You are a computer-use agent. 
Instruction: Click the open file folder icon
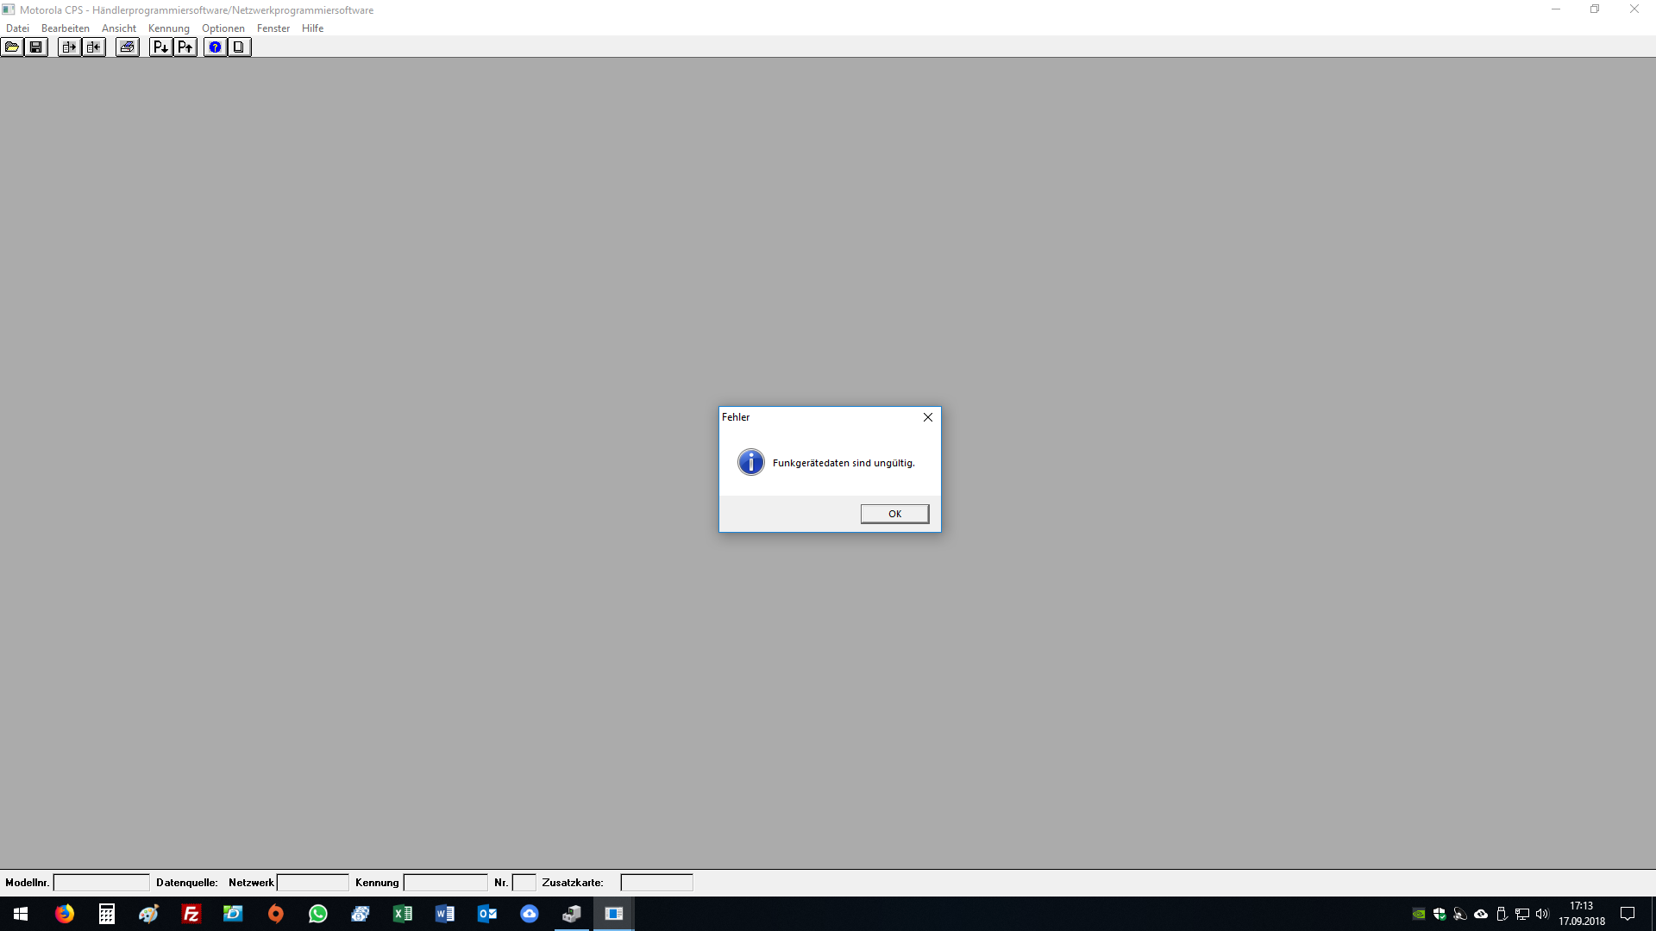pos(12,47)
